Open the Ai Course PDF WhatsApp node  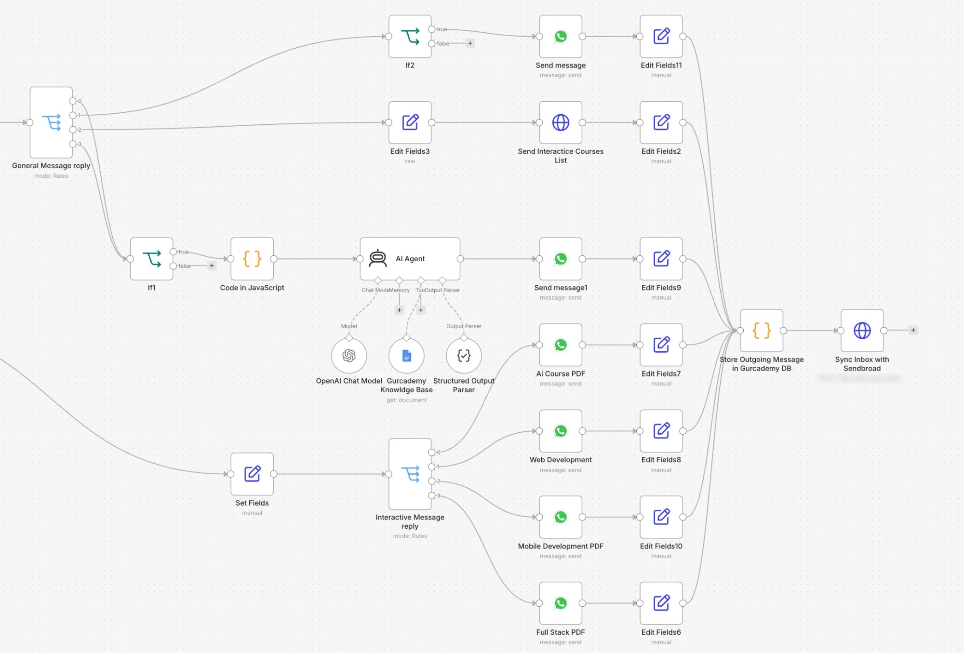pyautogui.click(x=561, y=345)
